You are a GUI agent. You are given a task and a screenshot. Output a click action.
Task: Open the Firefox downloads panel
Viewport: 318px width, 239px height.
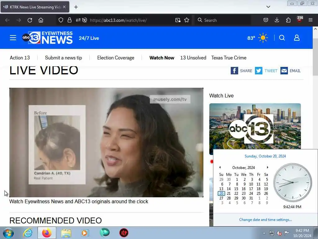pos(277,20)
